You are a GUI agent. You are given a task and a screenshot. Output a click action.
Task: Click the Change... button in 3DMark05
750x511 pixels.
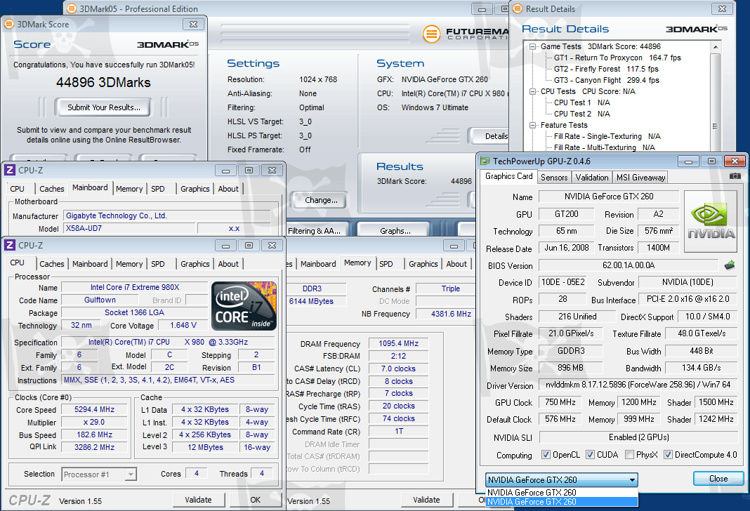321,200
